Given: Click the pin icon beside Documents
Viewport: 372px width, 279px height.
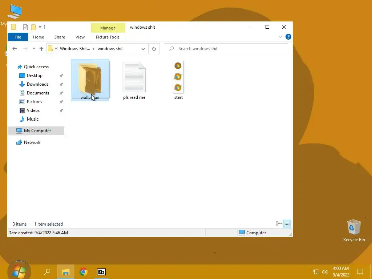Looking at the screenshot, I should coord(61,93).
